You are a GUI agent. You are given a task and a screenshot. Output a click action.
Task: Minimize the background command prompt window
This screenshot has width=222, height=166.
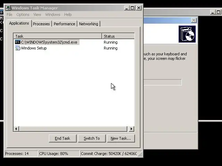pyautogui.click(x=213, y=12)
